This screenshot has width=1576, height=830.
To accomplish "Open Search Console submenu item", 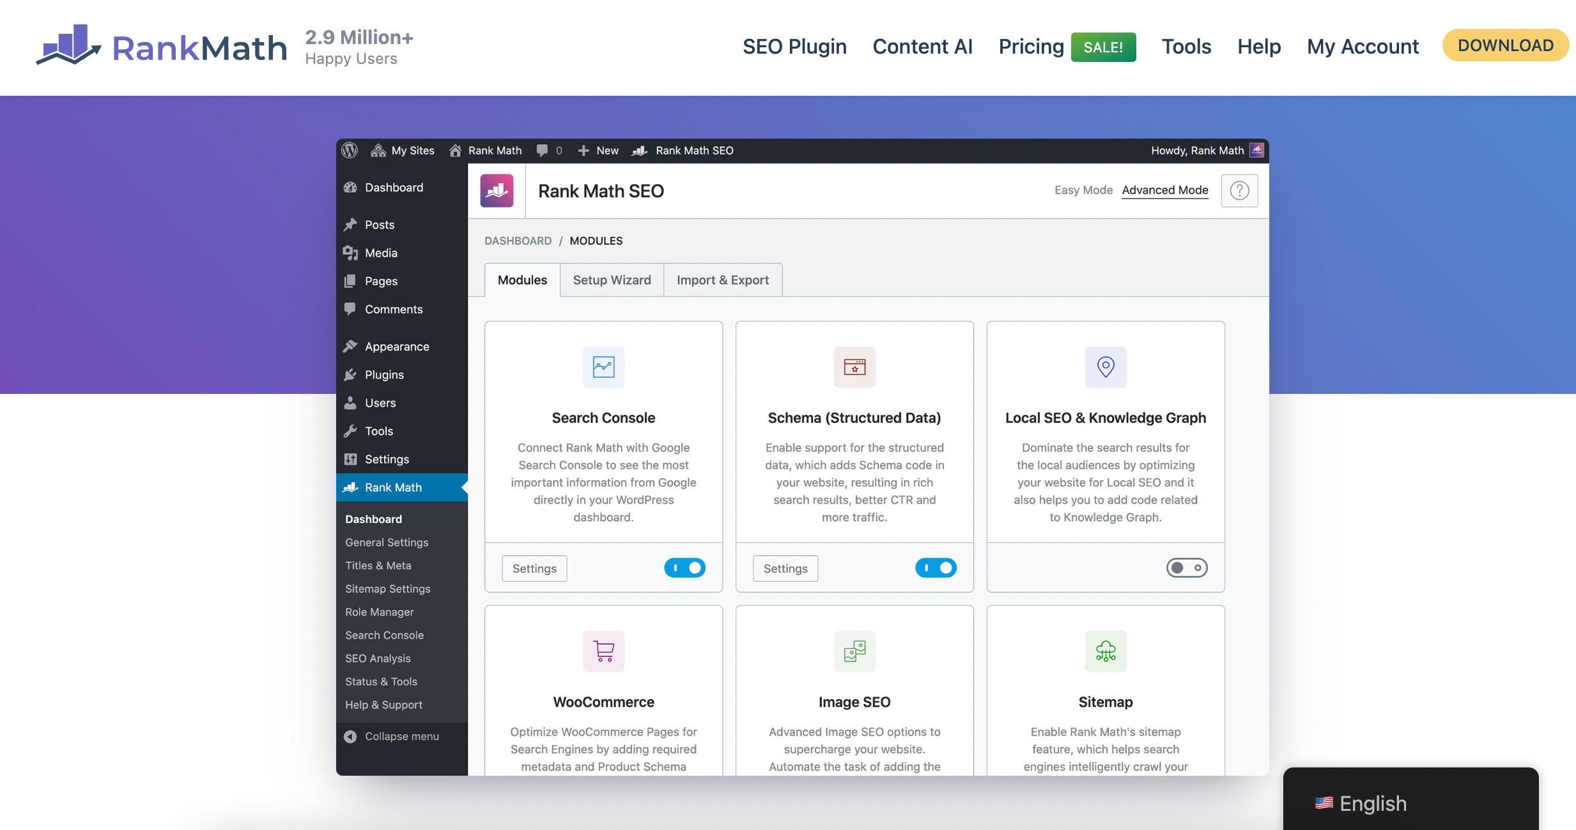I will point(384,635).
